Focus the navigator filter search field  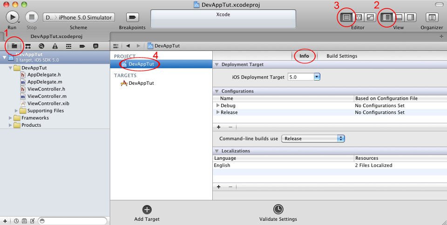click(73, 221)
